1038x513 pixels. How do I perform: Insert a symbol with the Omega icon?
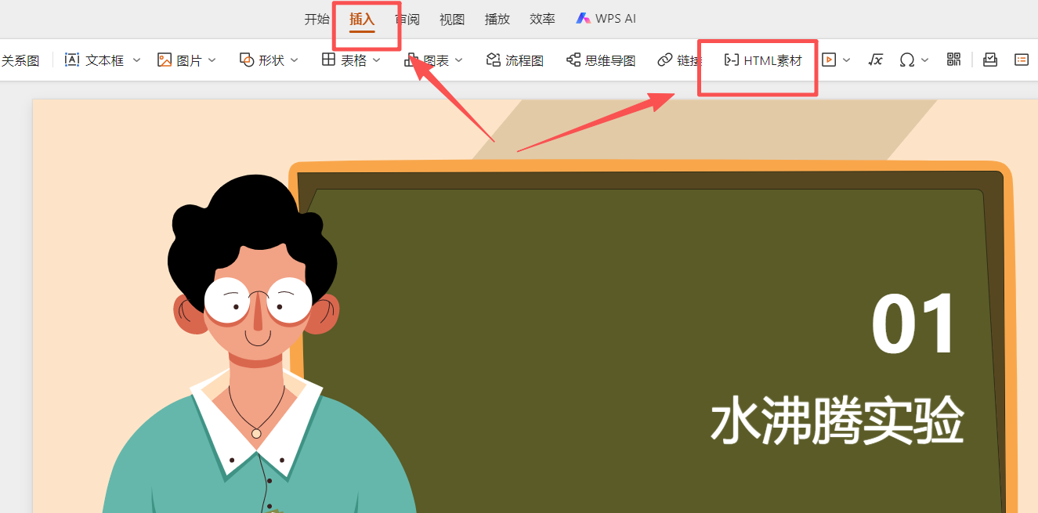(x=907, y=60)
